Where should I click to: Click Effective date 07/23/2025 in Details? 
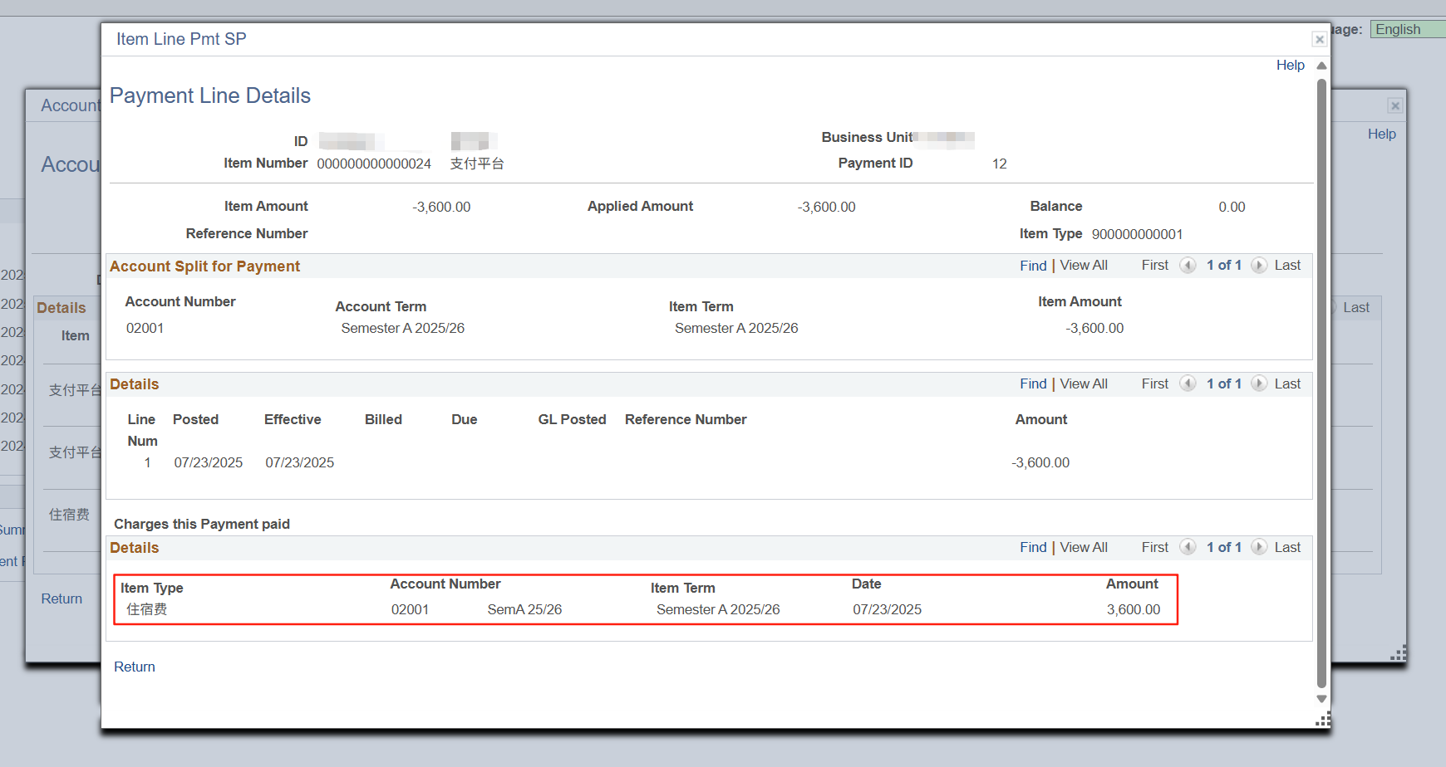pyautogui.click(x=299, y=462)
